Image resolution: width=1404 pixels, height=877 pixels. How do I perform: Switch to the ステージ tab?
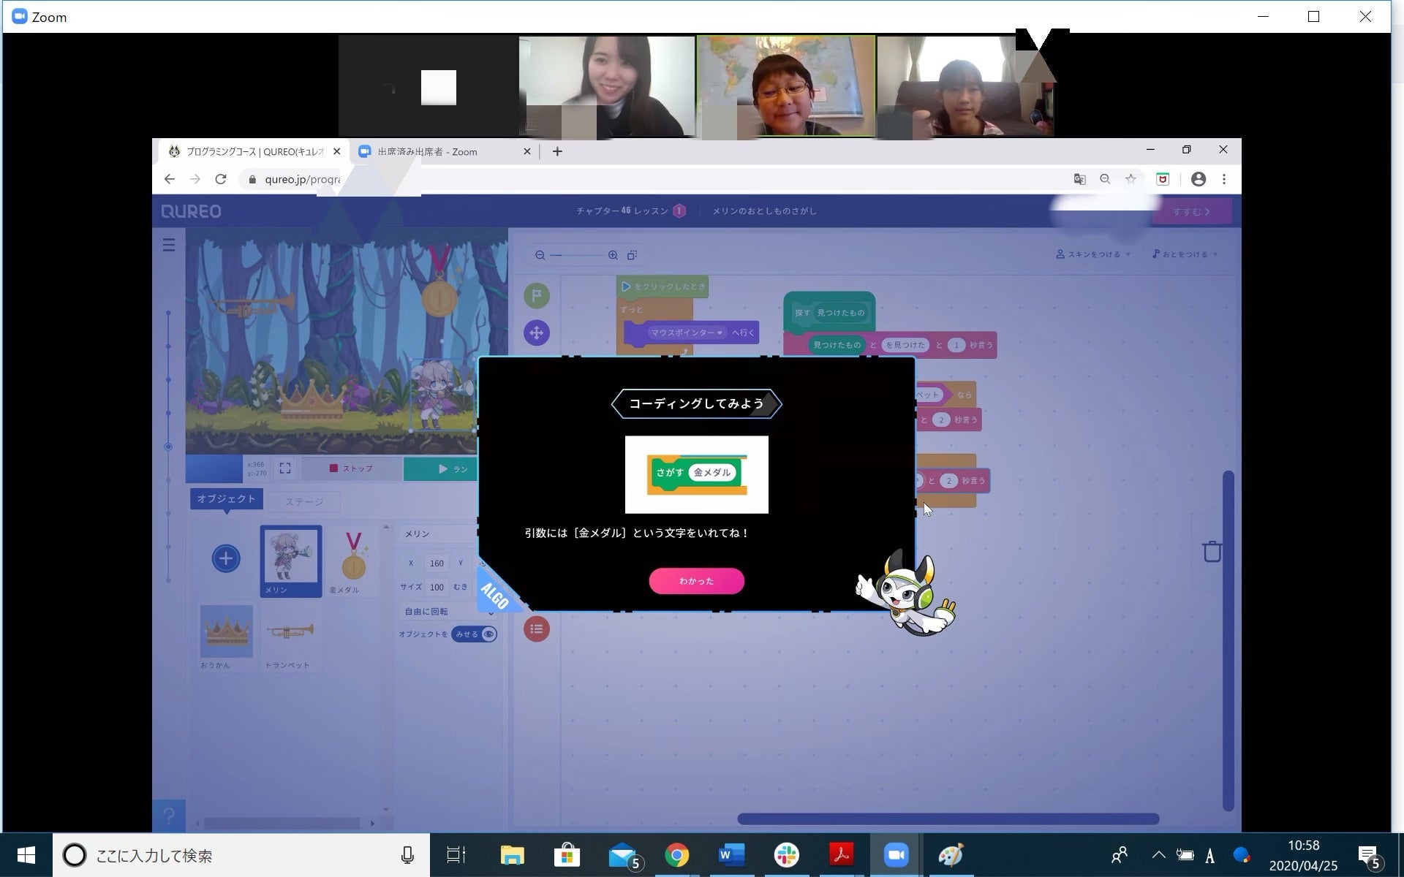tap(303, 502)
